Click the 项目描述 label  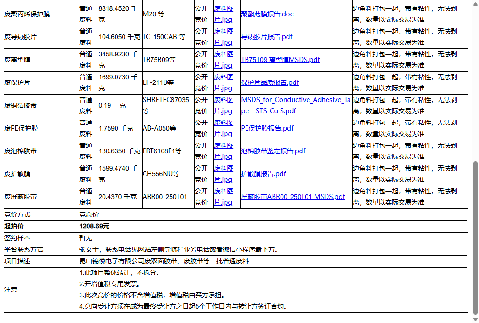click(x=17, y=261)
